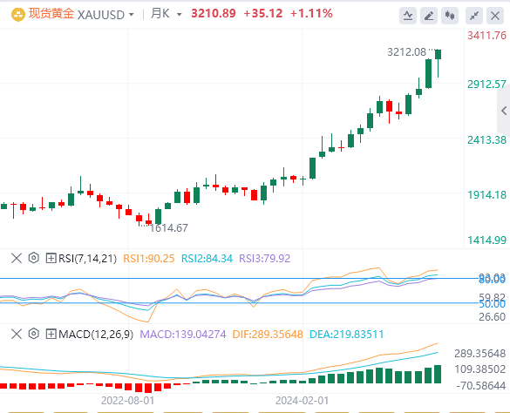
Task: Close the chart with X button
Action: point(495,16)
